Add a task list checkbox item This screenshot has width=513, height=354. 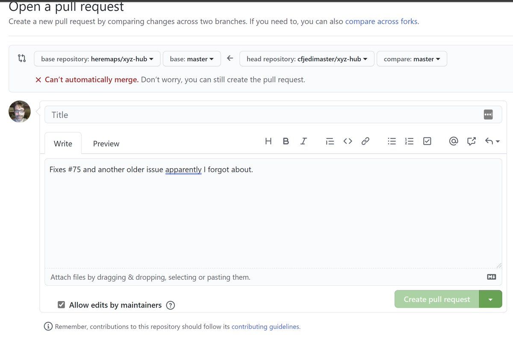[x=427, y=141]
